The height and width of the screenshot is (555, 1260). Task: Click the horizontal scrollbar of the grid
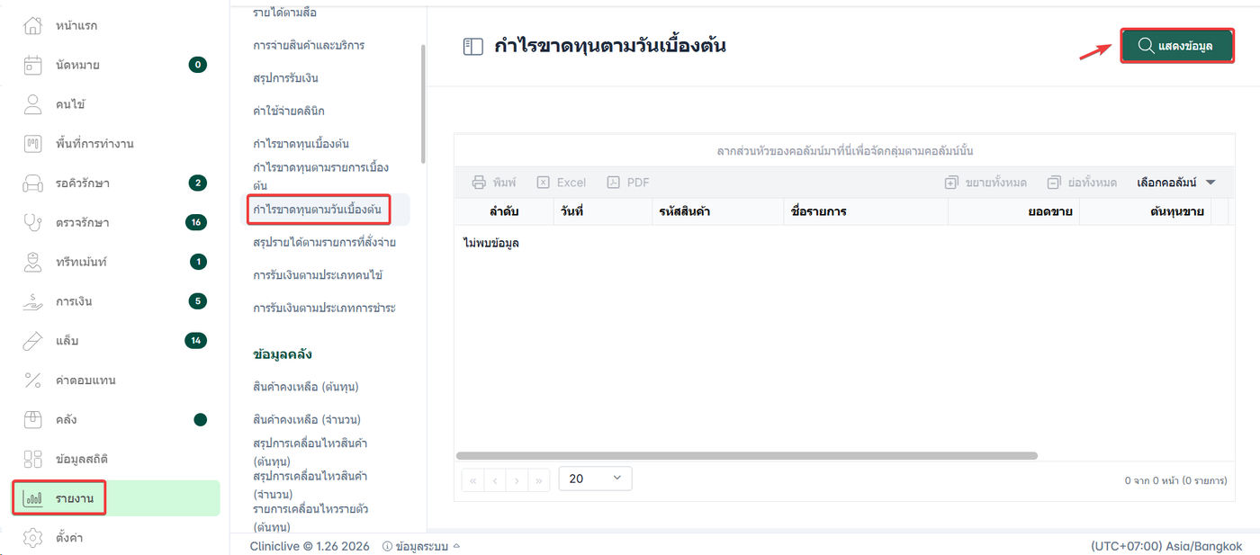pyautogui.click(x=747, y=456)
